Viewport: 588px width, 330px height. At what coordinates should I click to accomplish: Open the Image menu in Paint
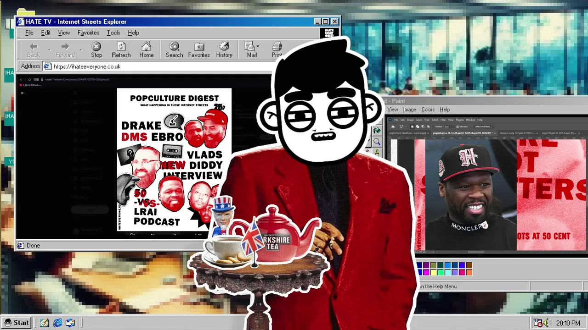[x=409, y=110]
